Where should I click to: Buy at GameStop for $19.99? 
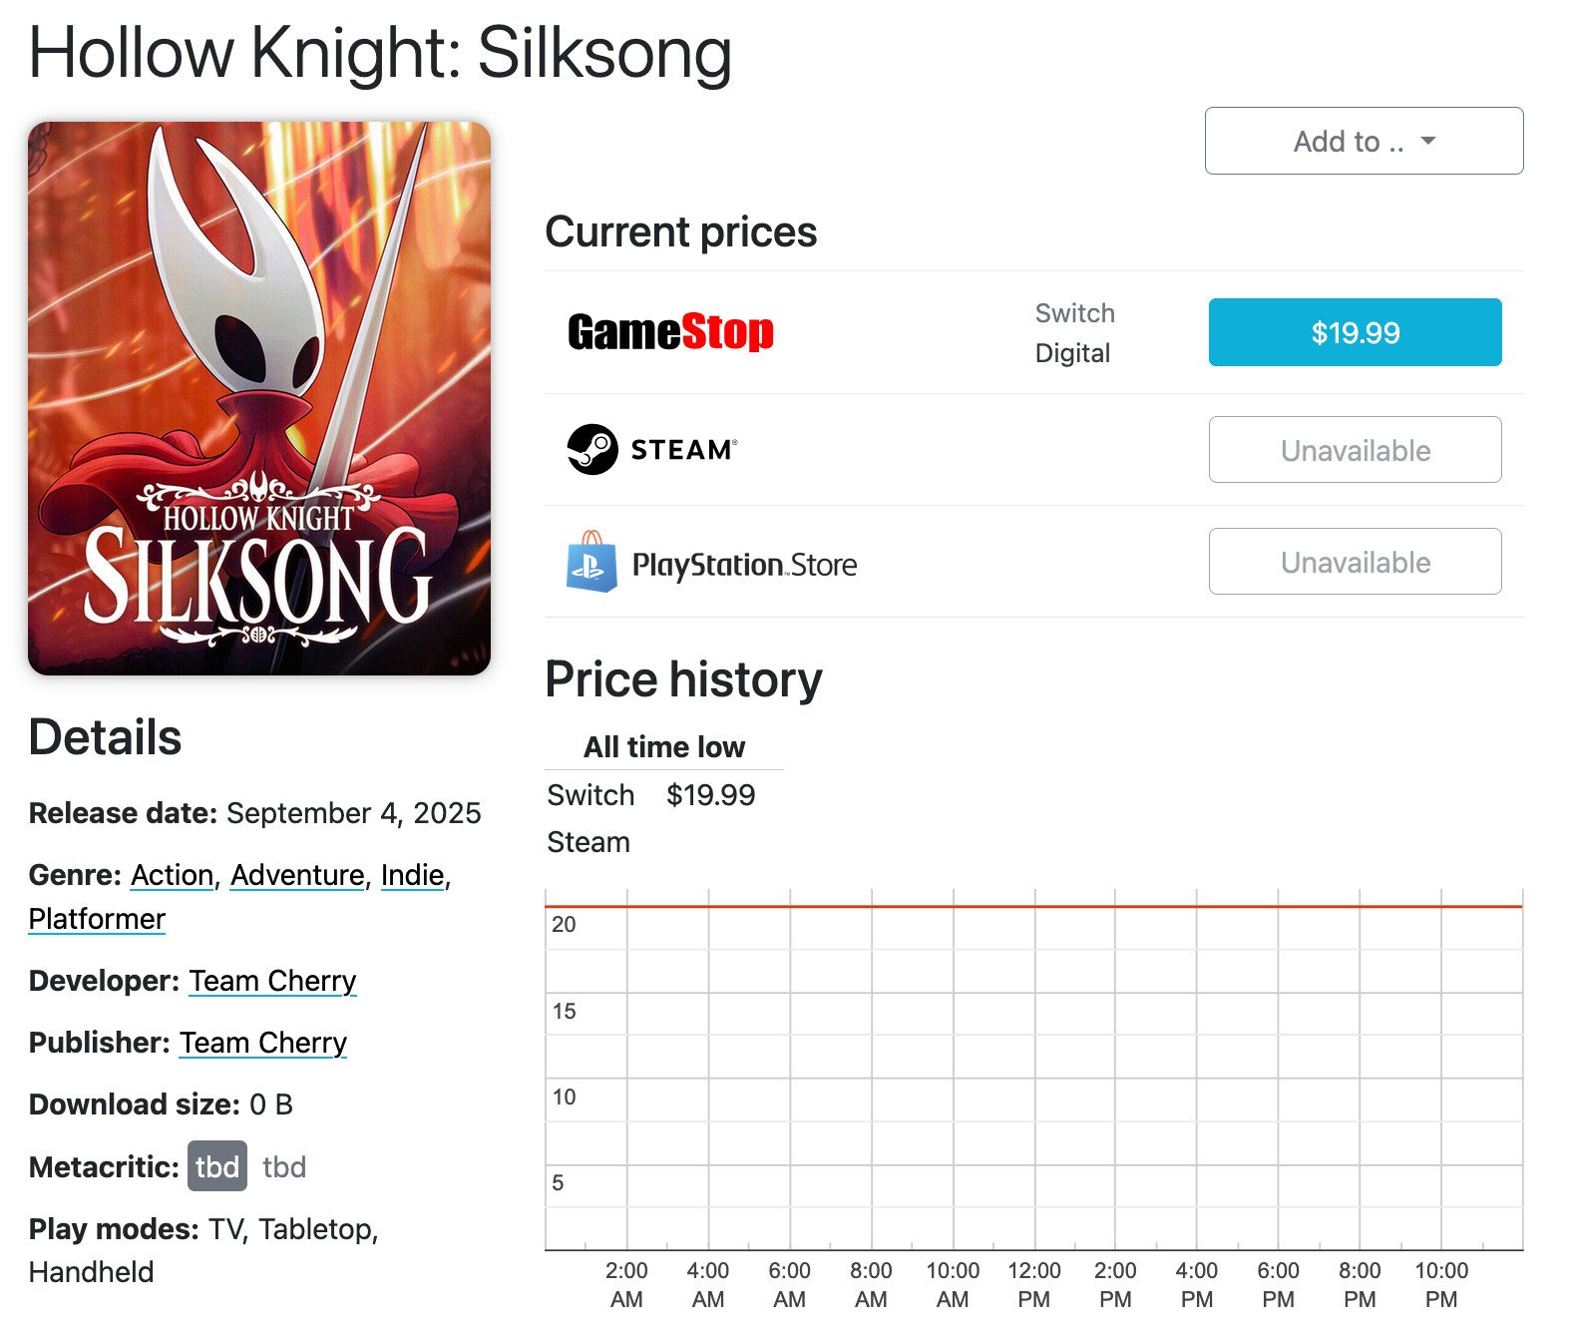click(x=1355, y=332)
